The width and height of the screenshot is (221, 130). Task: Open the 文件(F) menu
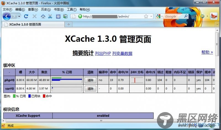tap(7, 9)
